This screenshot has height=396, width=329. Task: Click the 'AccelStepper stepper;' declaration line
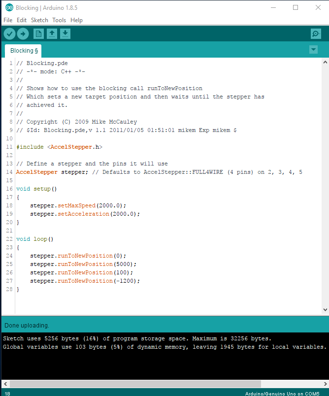(159, 172)
